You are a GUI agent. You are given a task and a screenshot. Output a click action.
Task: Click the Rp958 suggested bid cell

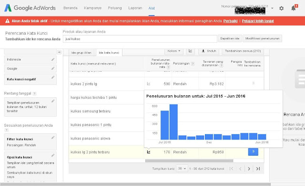(x=218, y=152)
